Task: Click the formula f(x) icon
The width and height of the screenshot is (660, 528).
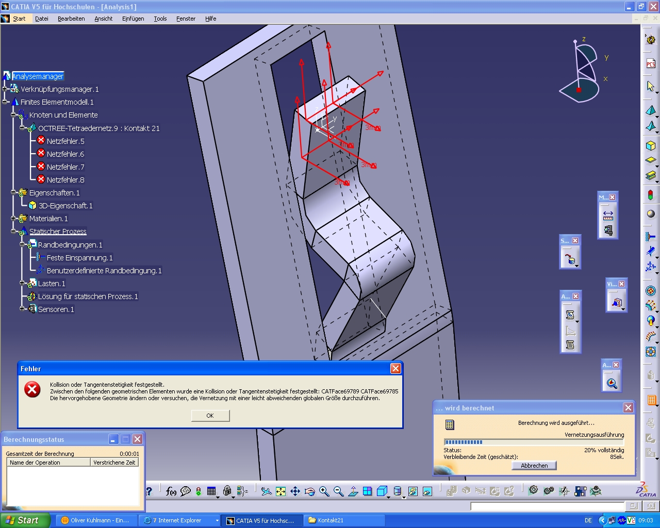Action: click(x=171, y=491)
